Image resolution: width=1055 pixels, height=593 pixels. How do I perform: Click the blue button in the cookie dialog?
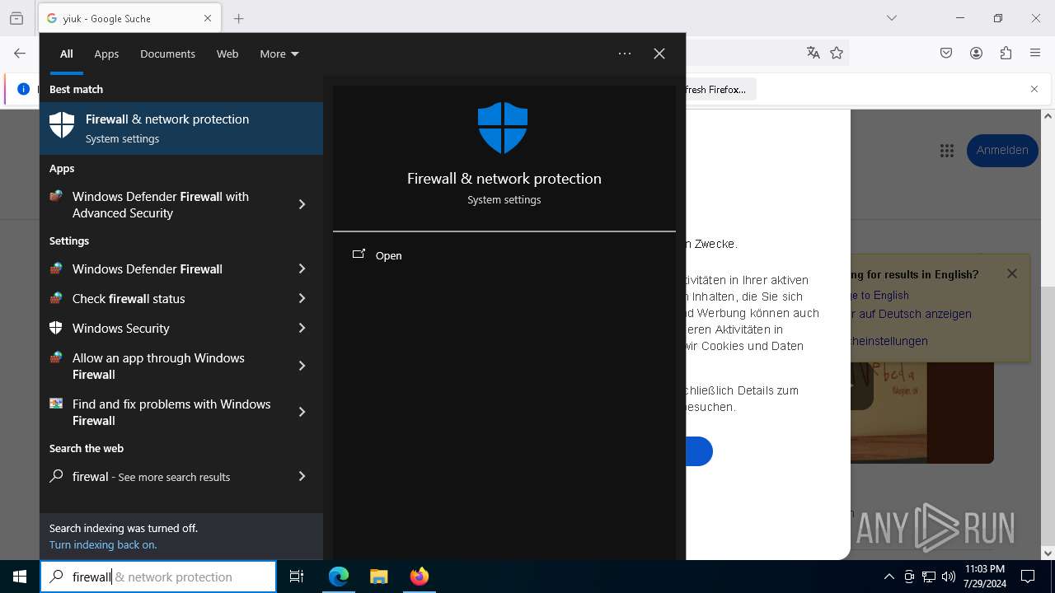[699, 451]
